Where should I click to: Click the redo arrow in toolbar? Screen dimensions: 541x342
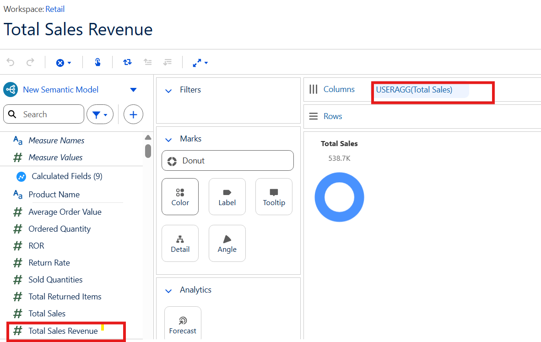pos(30,62)
